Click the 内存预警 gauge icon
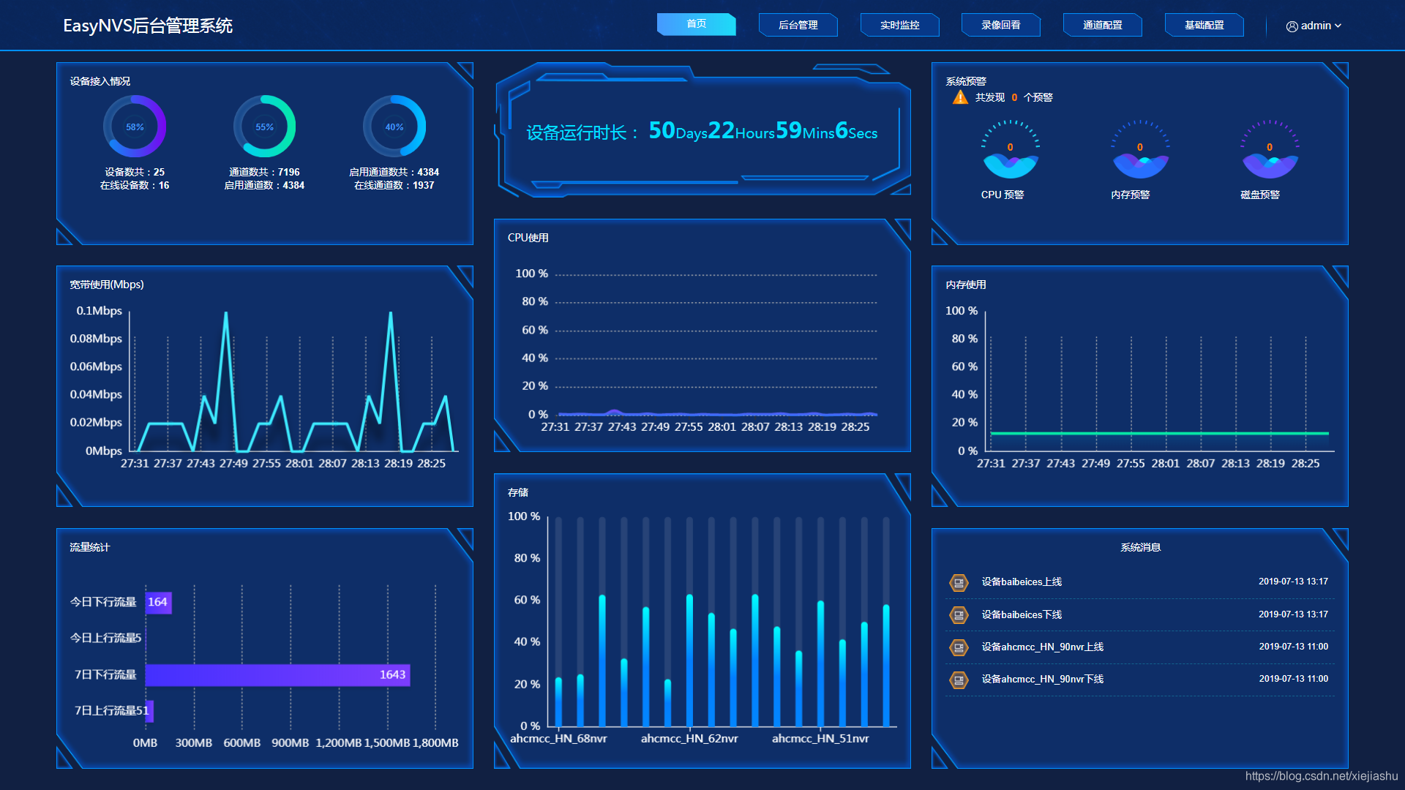 coord(1139,150)
